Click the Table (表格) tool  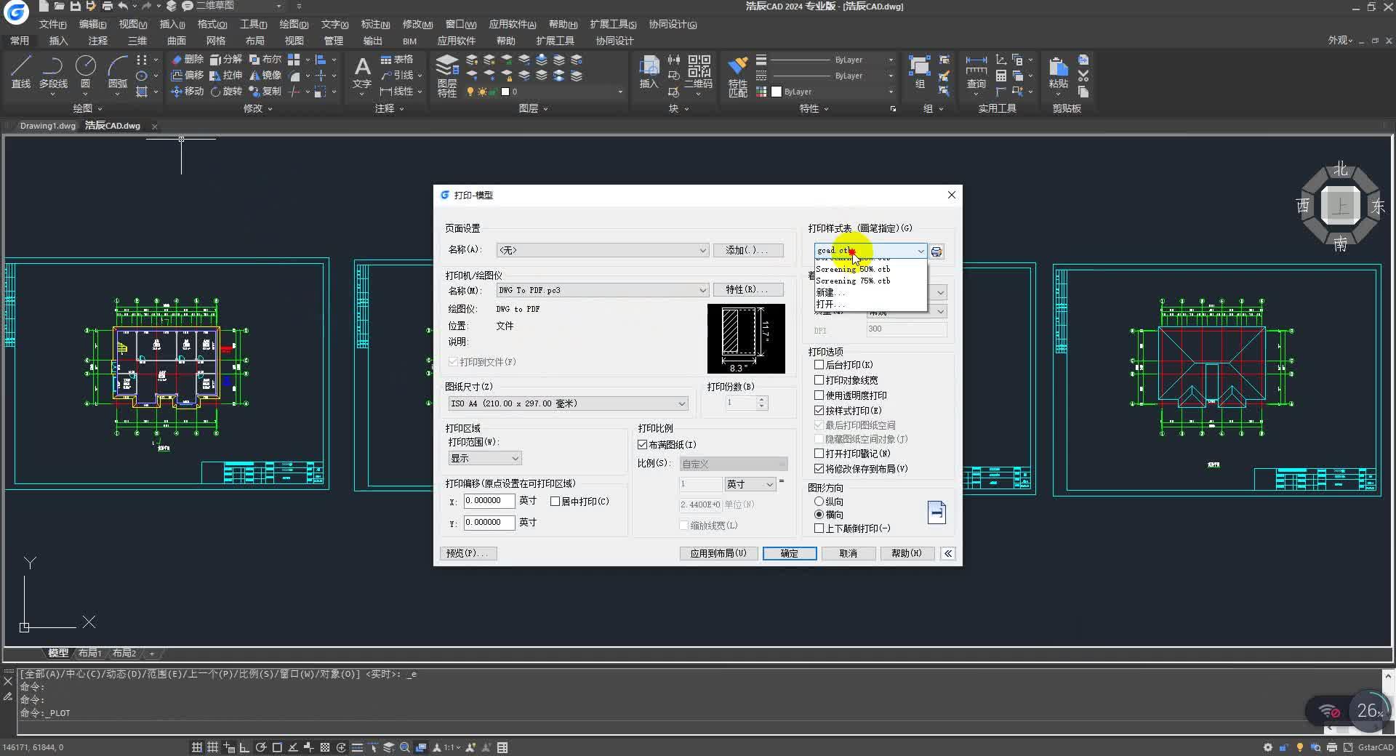(397, 60)
